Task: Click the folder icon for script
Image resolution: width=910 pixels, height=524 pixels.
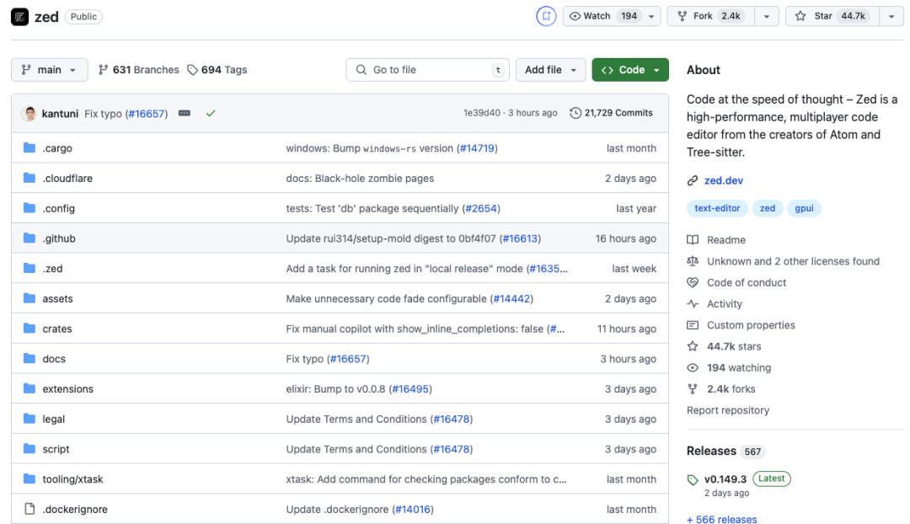Action: coord(29,449)
